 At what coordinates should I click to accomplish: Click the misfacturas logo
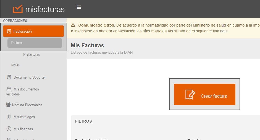point(39,9)
